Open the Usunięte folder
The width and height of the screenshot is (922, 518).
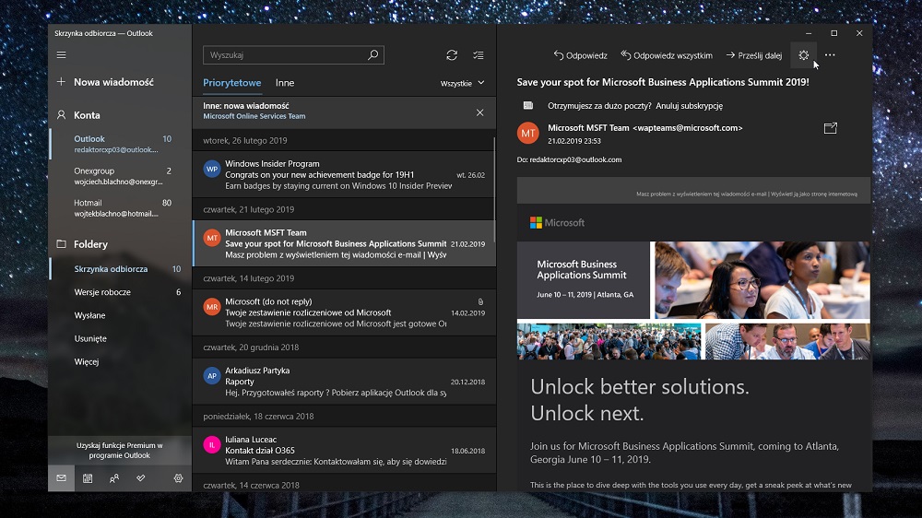click(x=121, y=338)
